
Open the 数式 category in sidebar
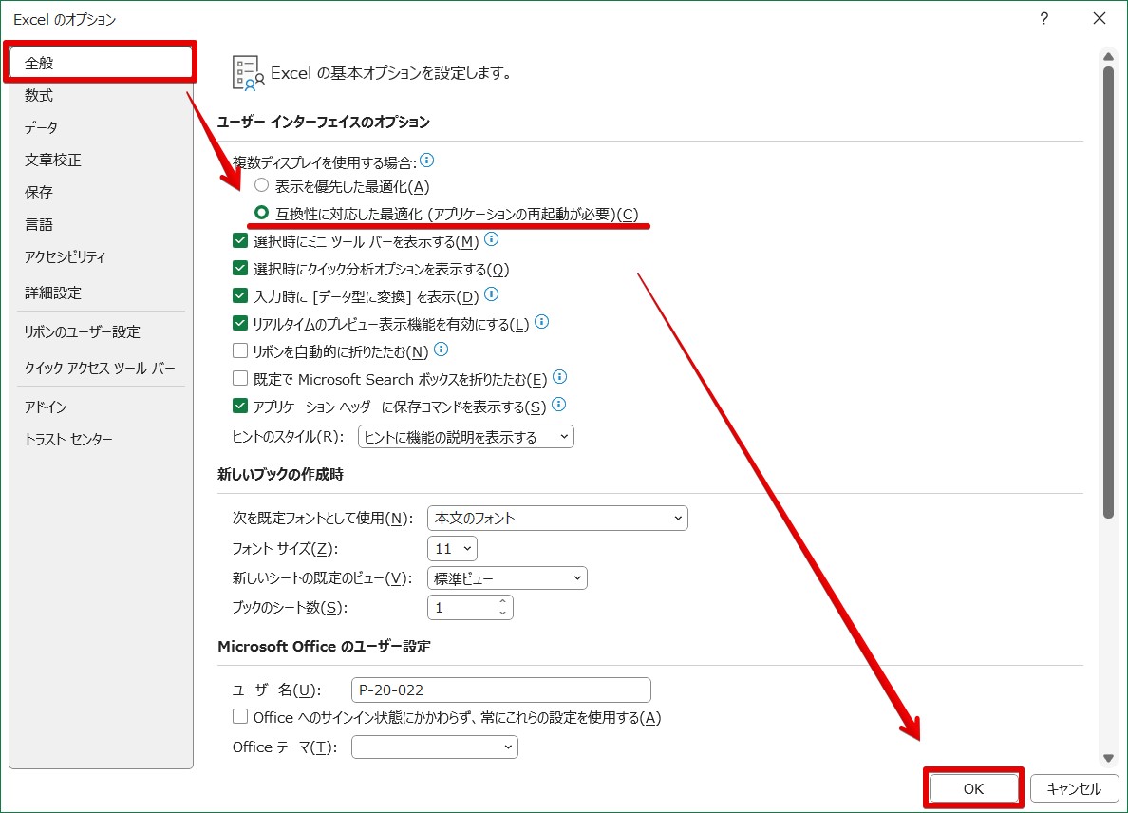40,95
